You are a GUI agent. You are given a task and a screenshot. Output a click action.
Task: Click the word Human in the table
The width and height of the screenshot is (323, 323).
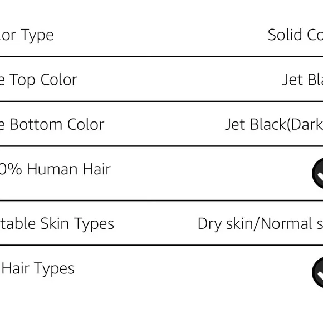[53, 169]
